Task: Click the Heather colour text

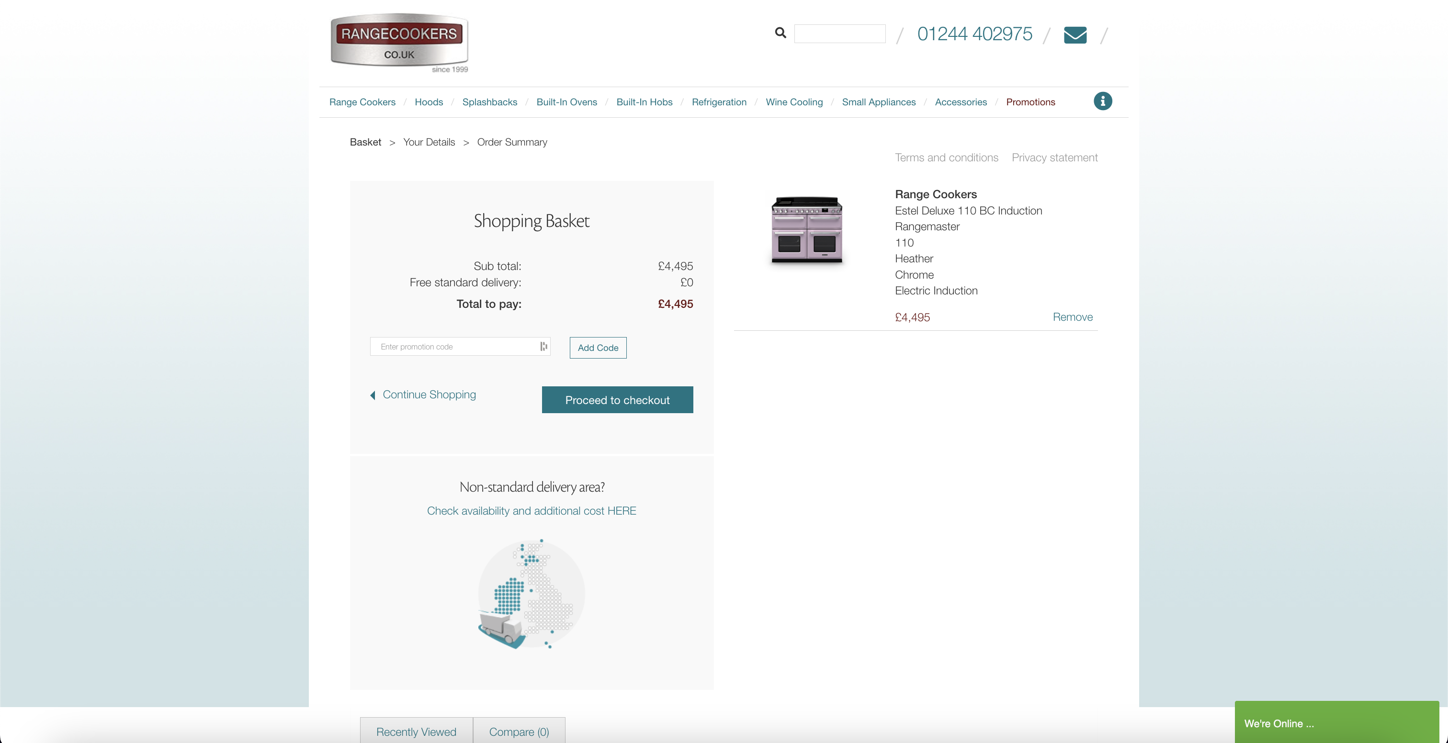Action: (914, 259)
